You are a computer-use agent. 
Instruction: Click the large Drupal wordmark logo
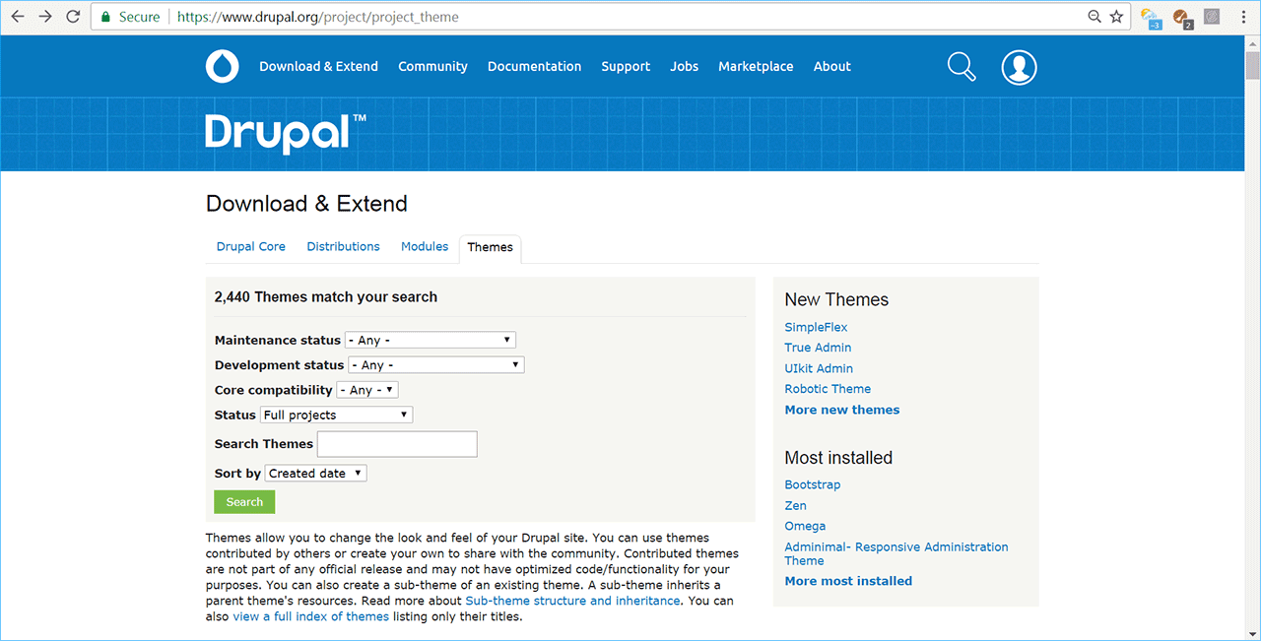pos(286,132)
